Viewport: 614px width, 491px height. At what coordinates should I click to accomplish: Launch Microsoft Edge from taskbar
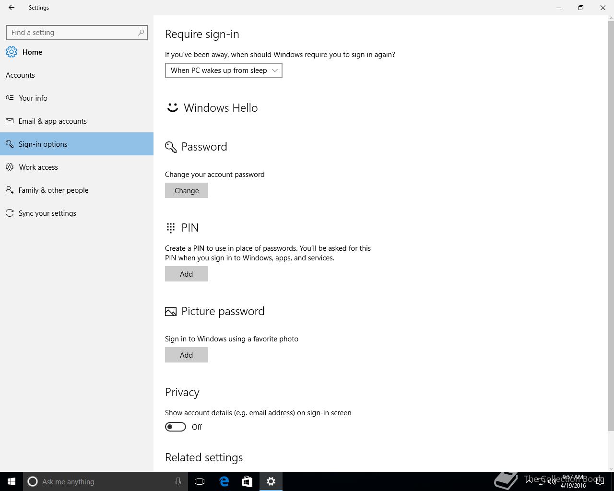[224, 481]
